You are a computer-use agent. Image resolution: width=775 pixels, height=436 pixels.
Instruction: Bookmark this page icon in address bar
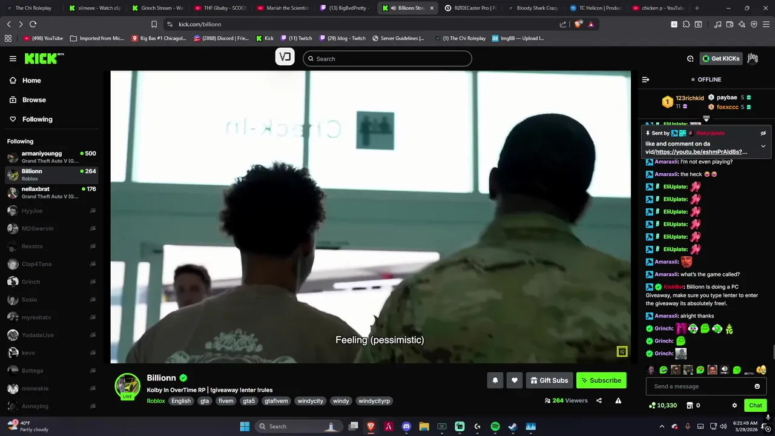point(154,24)
